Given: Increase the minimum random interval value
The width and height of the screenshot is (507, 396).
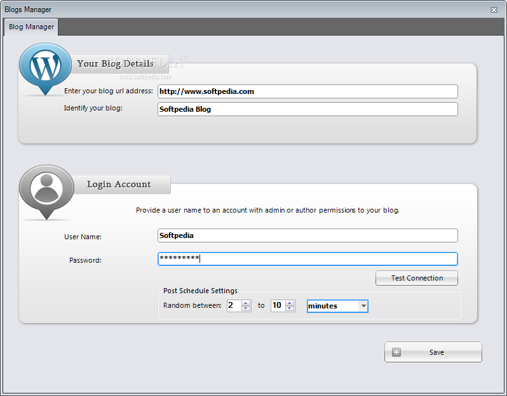Looking at the screenshot, I should [x=246, y=303].
